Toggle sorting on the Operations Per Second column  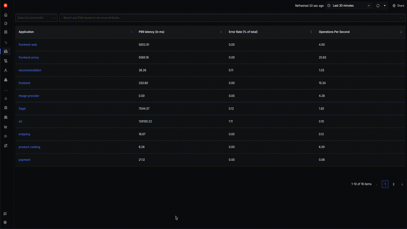(x=401, y=32)
